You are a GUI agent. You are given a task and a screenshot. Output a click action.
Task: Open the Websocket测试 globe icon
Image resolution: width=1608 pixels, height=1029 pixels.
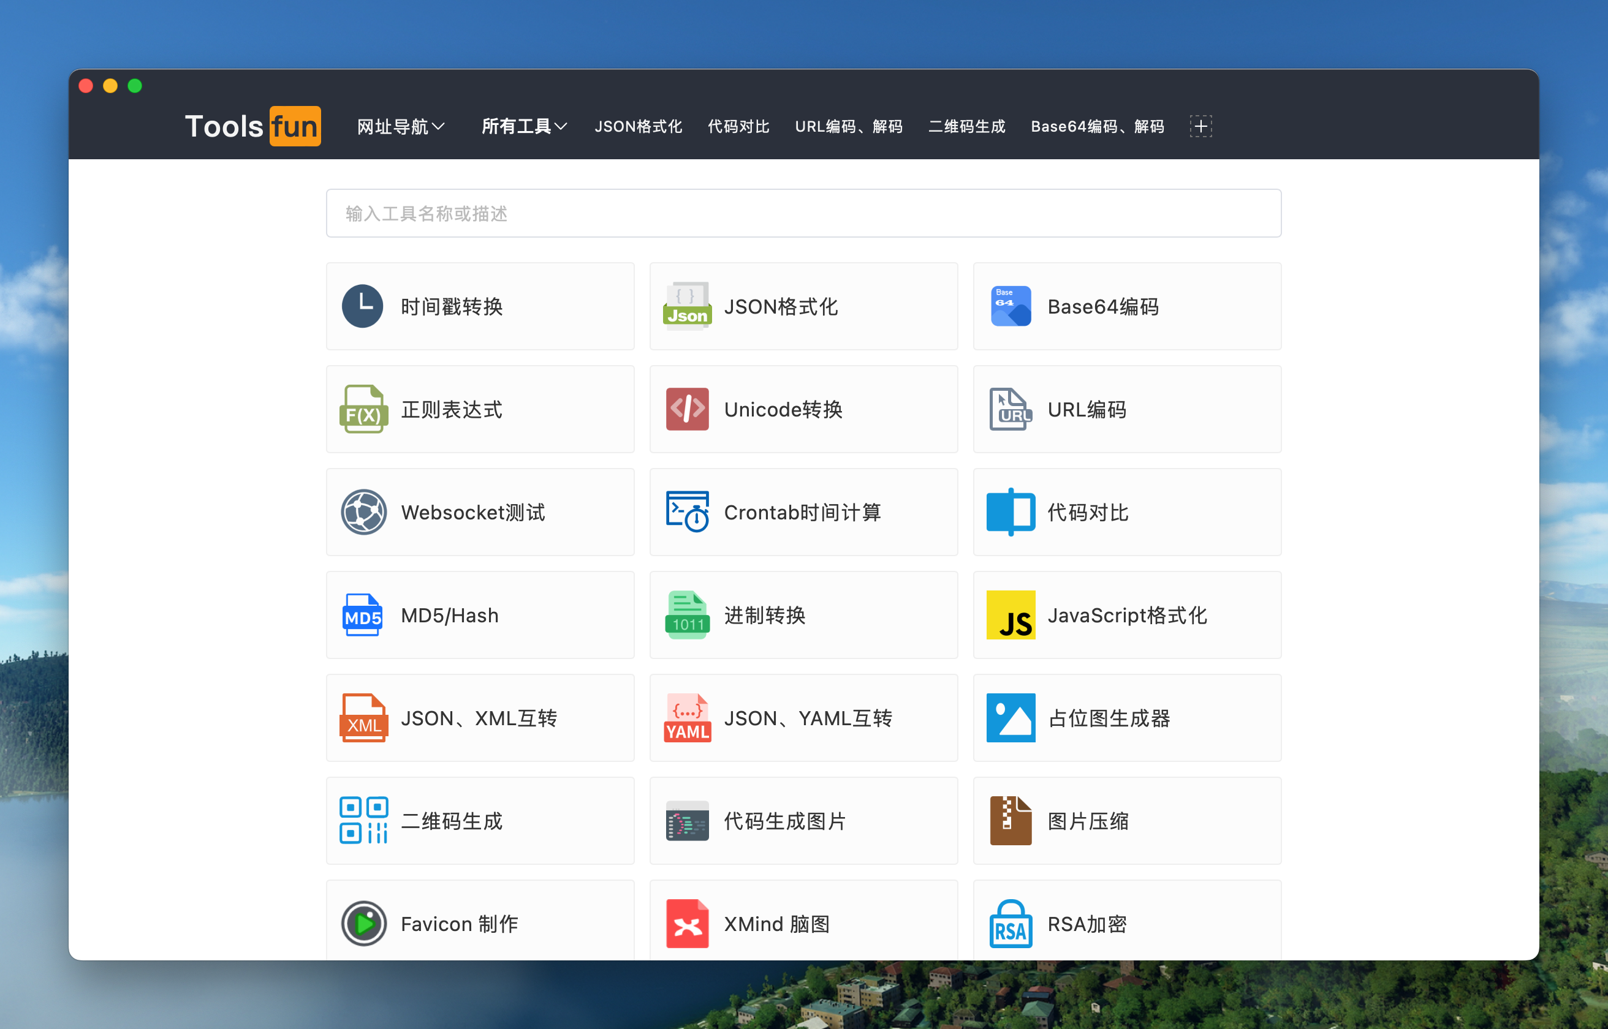pyautogui.click(x=363, y=513)
